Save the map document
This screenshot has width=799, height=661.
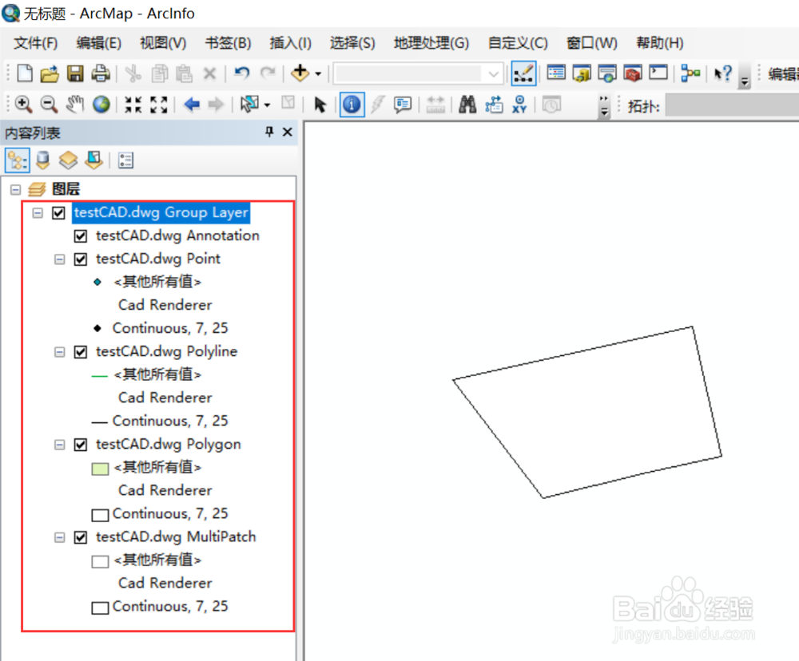75,73
